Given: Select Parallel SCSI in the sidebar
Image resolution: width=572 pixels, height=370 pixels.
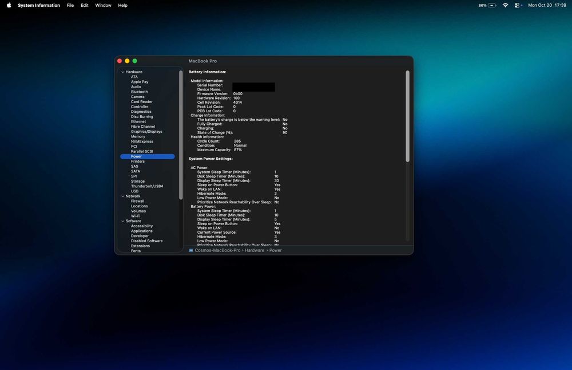Looking at the screenshot, I should tap(142, 151).
